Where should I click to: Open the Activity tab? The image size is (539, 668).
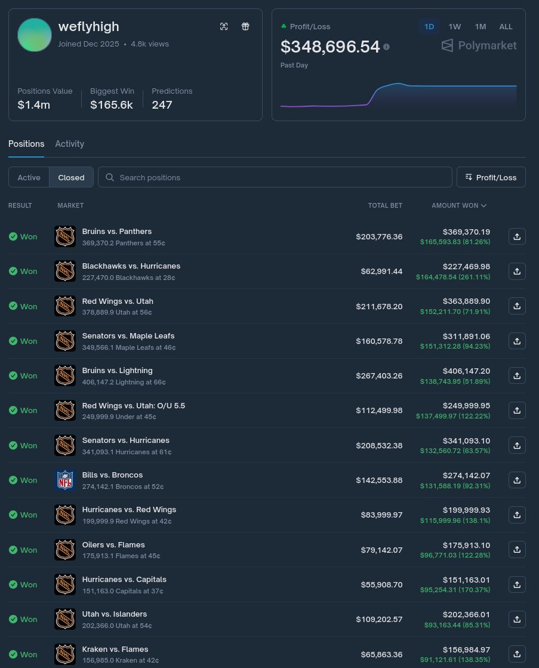point(69,144)
